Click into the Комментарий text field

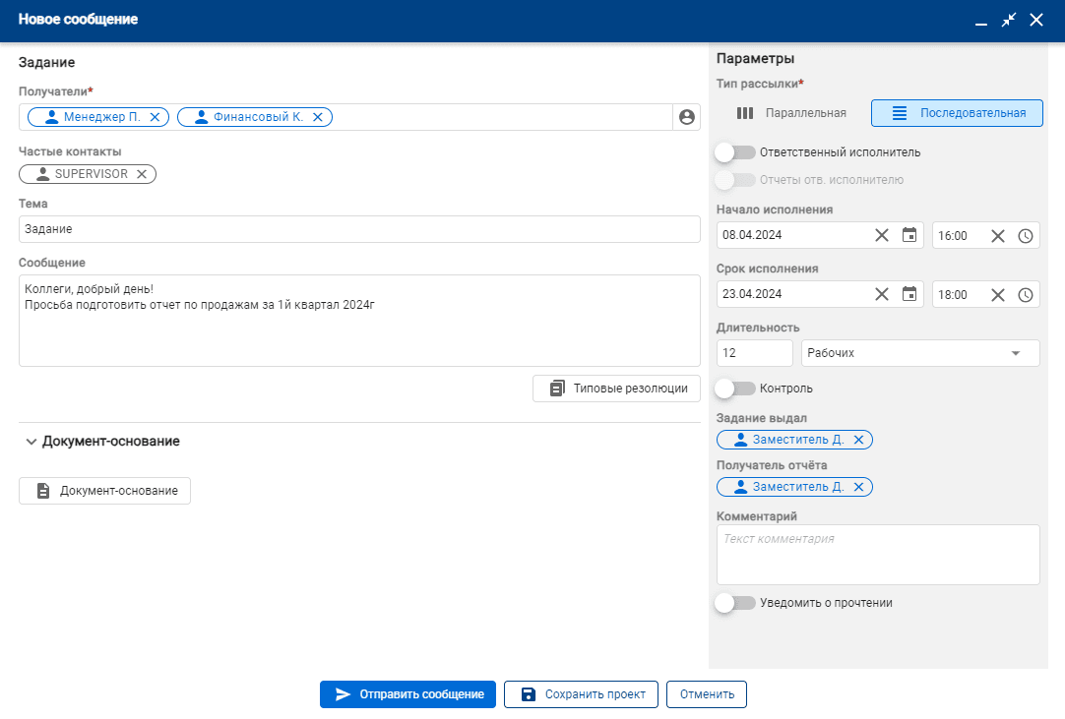pos(877,555)
